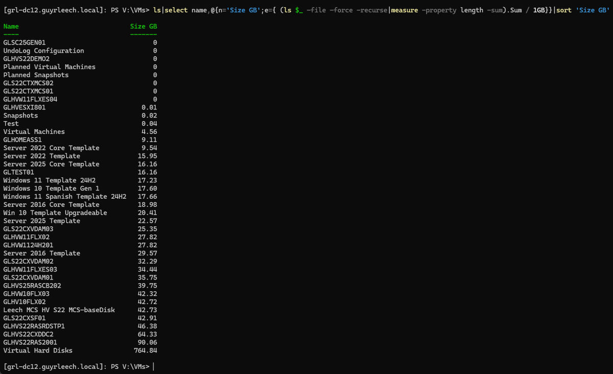Select the GLS22CTXMCS01 name
The width and height of the screenshot is (613, 374).
click(28, 91)
